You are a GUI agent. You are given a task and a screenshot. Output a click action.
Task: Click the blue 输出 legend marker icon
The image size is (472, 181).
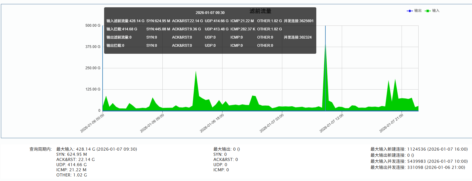409,11
